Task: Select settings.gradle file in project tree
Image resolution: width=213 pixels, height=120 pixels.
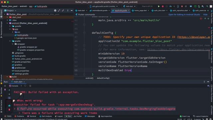Action: (x=21, y=74)
